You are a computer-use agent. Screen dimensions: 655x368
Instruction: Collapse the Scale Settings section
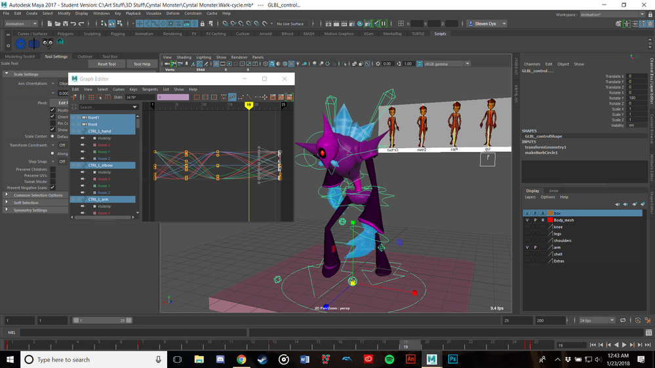tap(7, 74)
